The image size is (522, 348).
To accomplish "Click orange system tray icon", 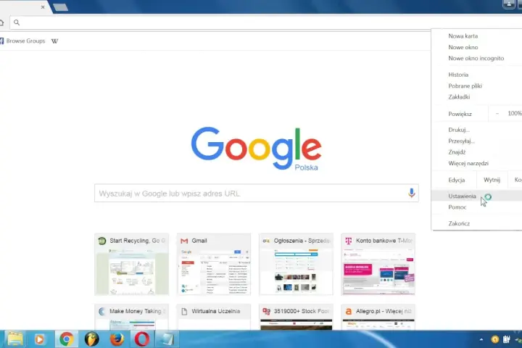I will tap(495, 339).
